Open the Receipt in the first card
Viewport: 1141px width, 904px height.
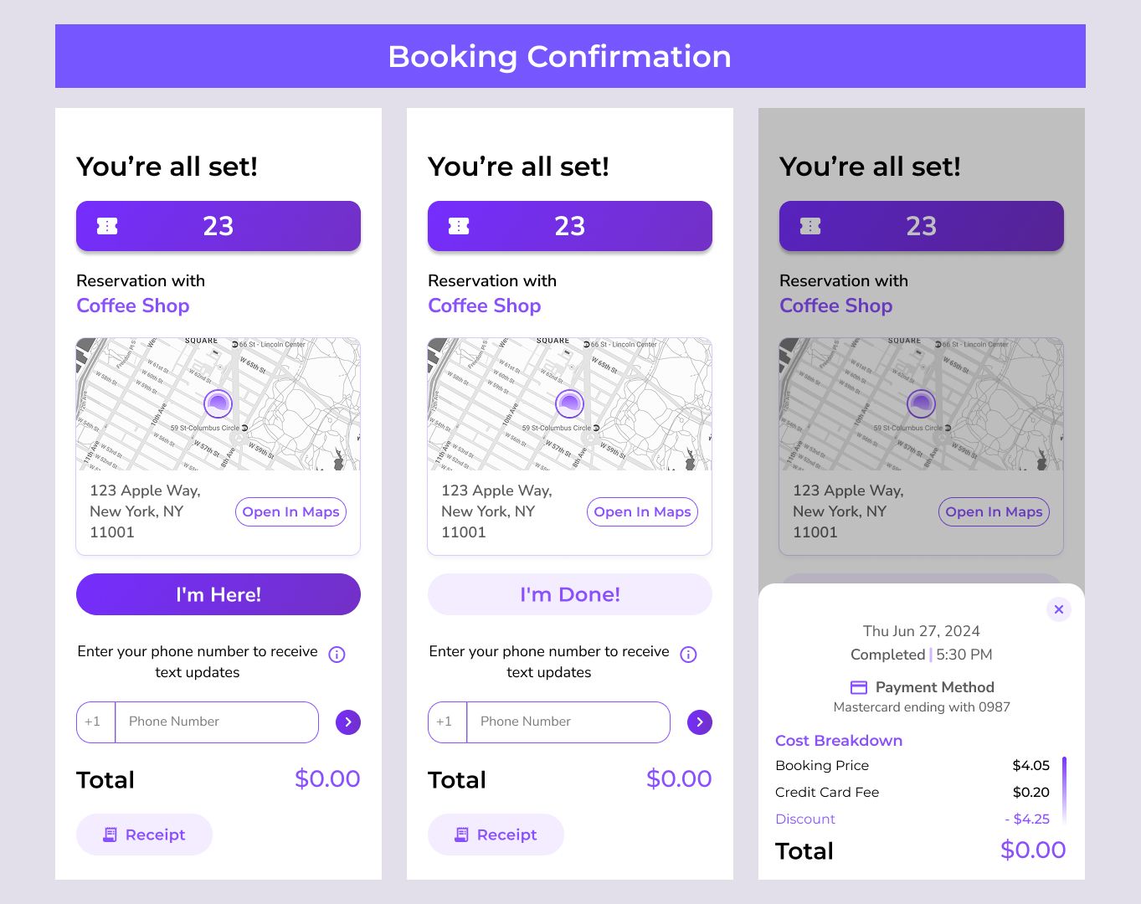(144, 835)
